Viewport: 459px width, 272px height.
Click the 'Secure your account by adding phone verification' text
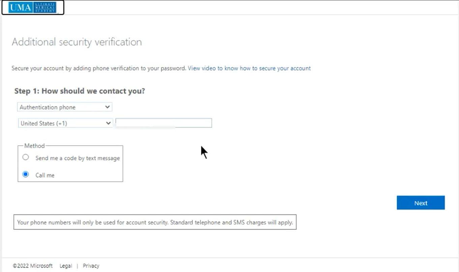tap(99, 68)
